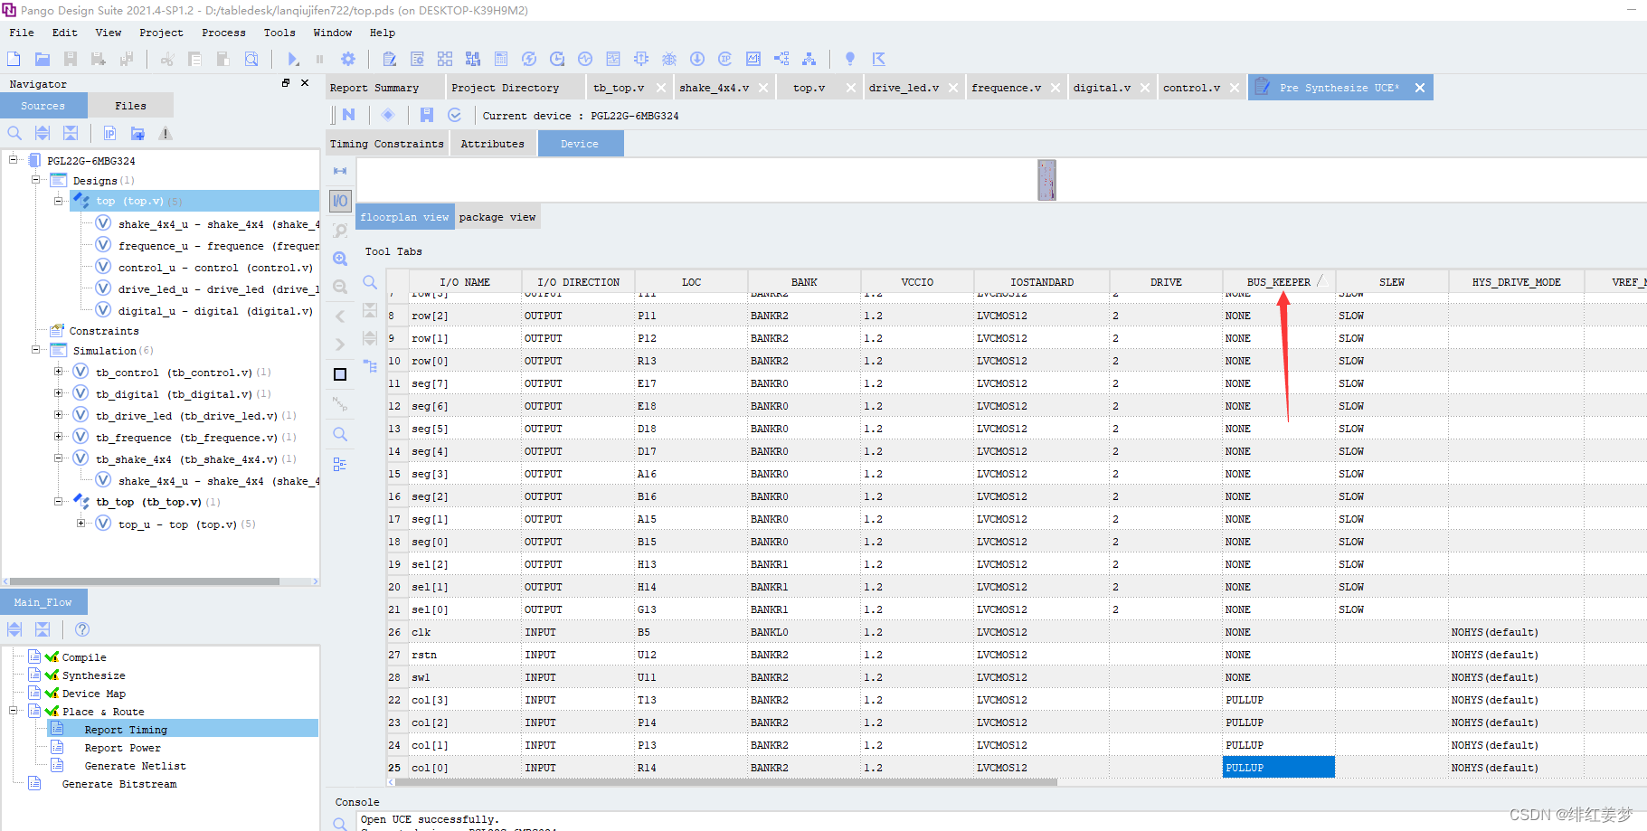Image resolution: width=1647 pixels, height=831 pixels.
Task: Toggle the I/O view button in device sidebar
Action: [x=339, y=200]
